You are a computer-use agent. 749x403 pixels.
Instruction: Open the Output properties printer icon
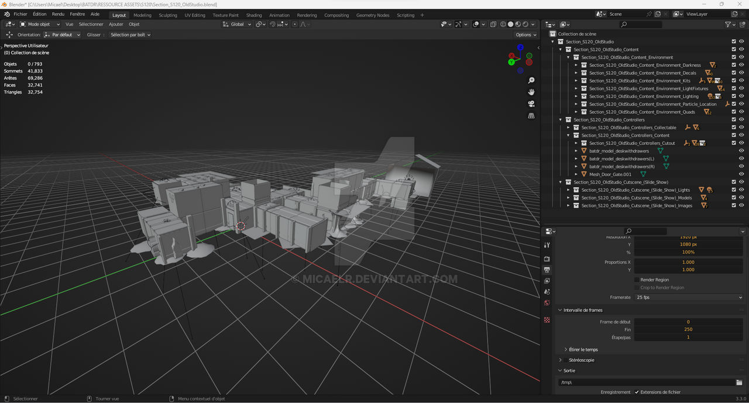coord(547,270)
